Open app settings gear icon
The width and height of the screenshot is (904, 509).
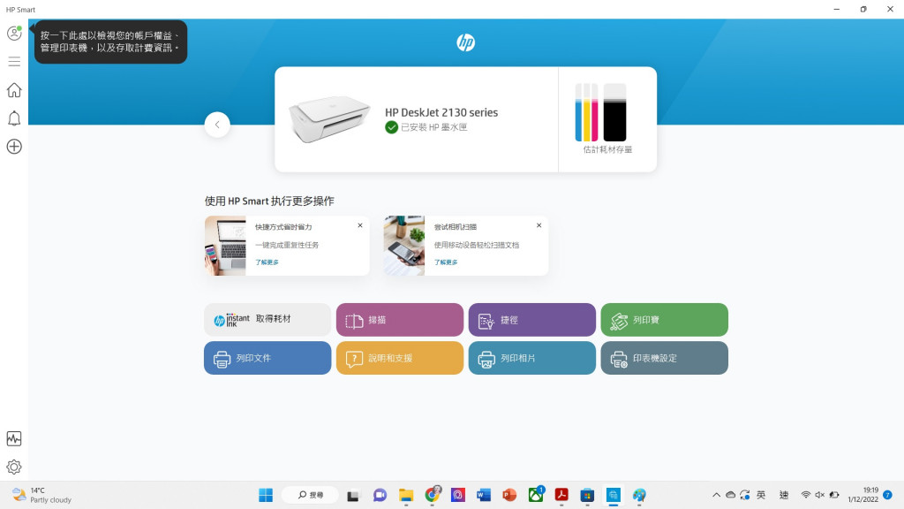point(14,467)
